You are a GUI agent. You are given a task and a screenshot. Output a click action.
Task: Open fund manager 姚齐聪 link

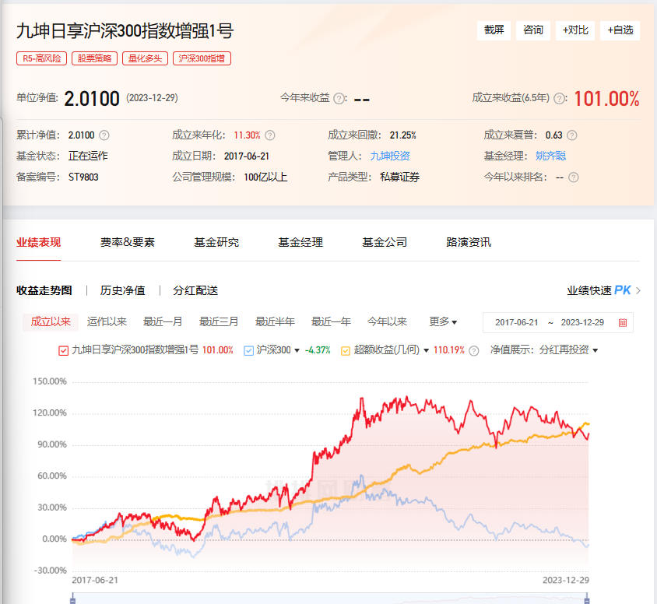tap(550, 156)
